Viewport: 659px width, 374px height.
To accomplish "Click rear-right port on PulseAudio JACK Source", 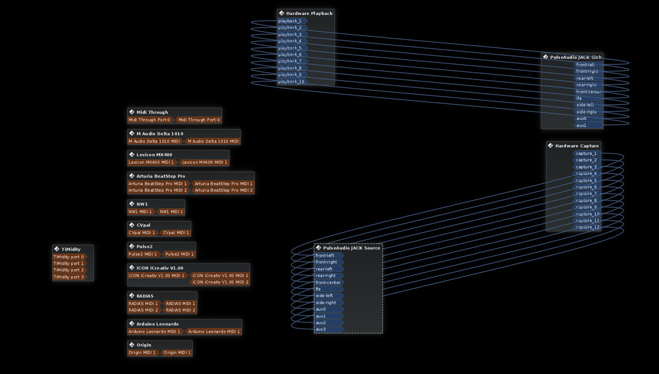I will [329, 276].
